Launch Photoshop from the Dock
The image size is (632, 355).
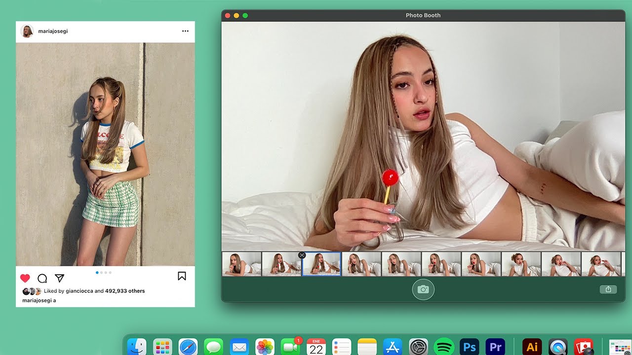(470, 347)
